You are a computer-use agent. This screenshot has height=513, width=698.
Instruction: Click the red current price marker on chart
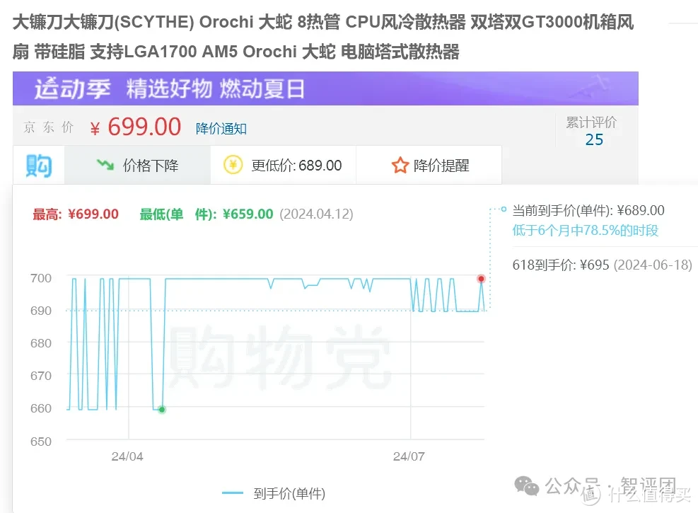pos(481,279)
